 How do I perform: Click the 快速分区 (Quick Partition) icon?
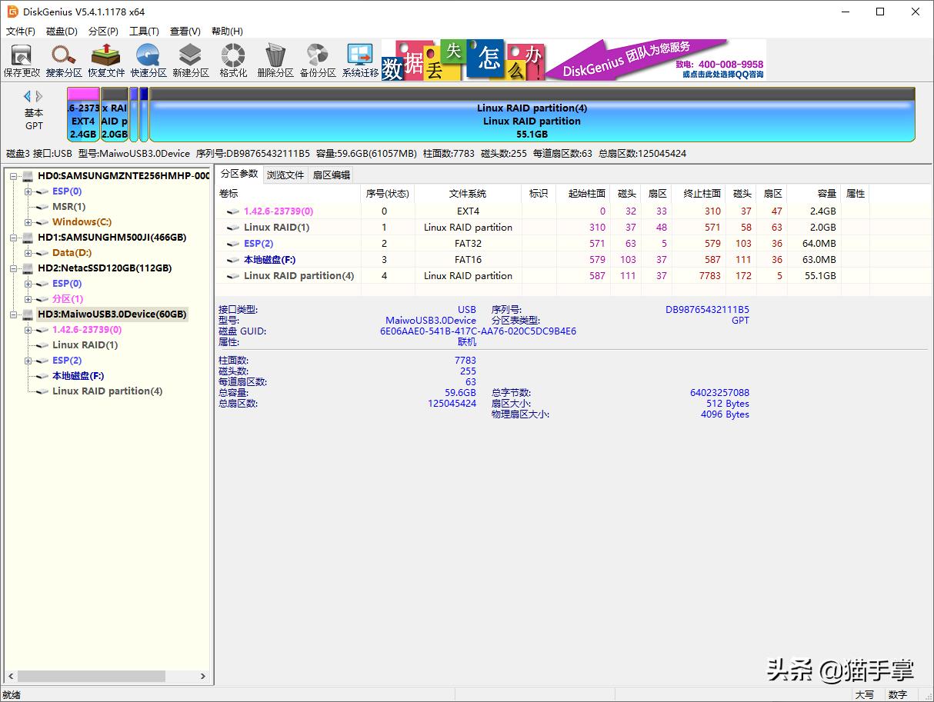coord(148,60)
